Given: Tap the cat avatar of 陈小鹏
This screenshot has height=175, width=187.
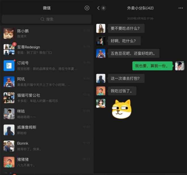Looking at the screenshot, I should (8, 34).
